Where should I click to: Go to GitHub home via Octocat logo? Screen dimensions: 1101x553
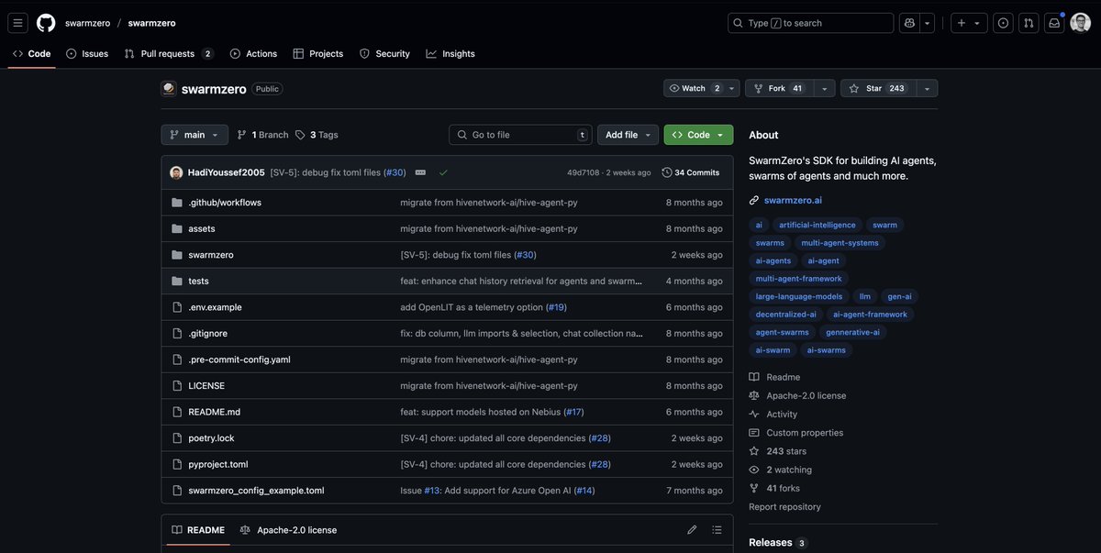click(46, 23)
